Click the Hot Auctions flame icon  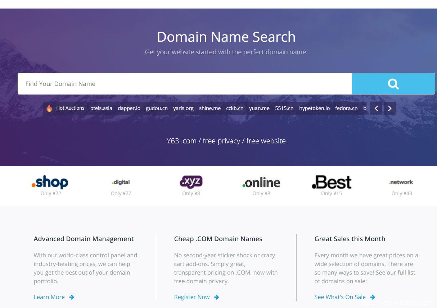click(x=49, y=108)
